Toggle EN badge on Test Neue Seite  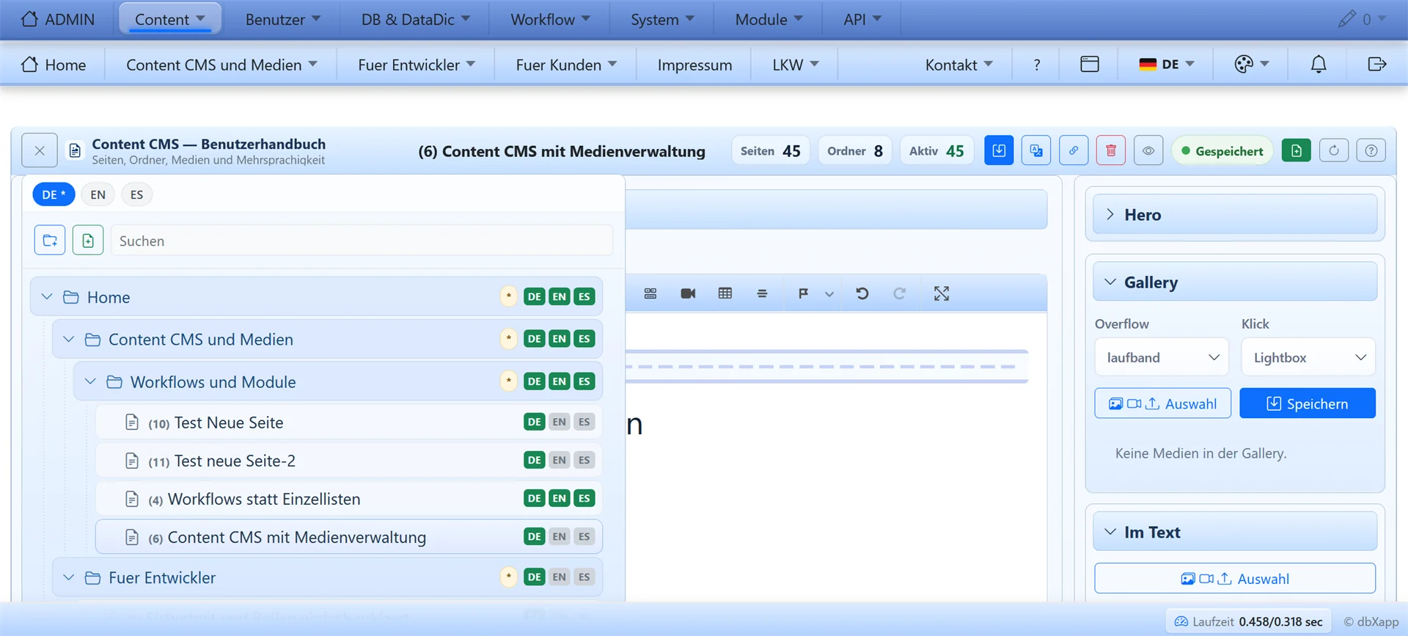pos(560,422)
